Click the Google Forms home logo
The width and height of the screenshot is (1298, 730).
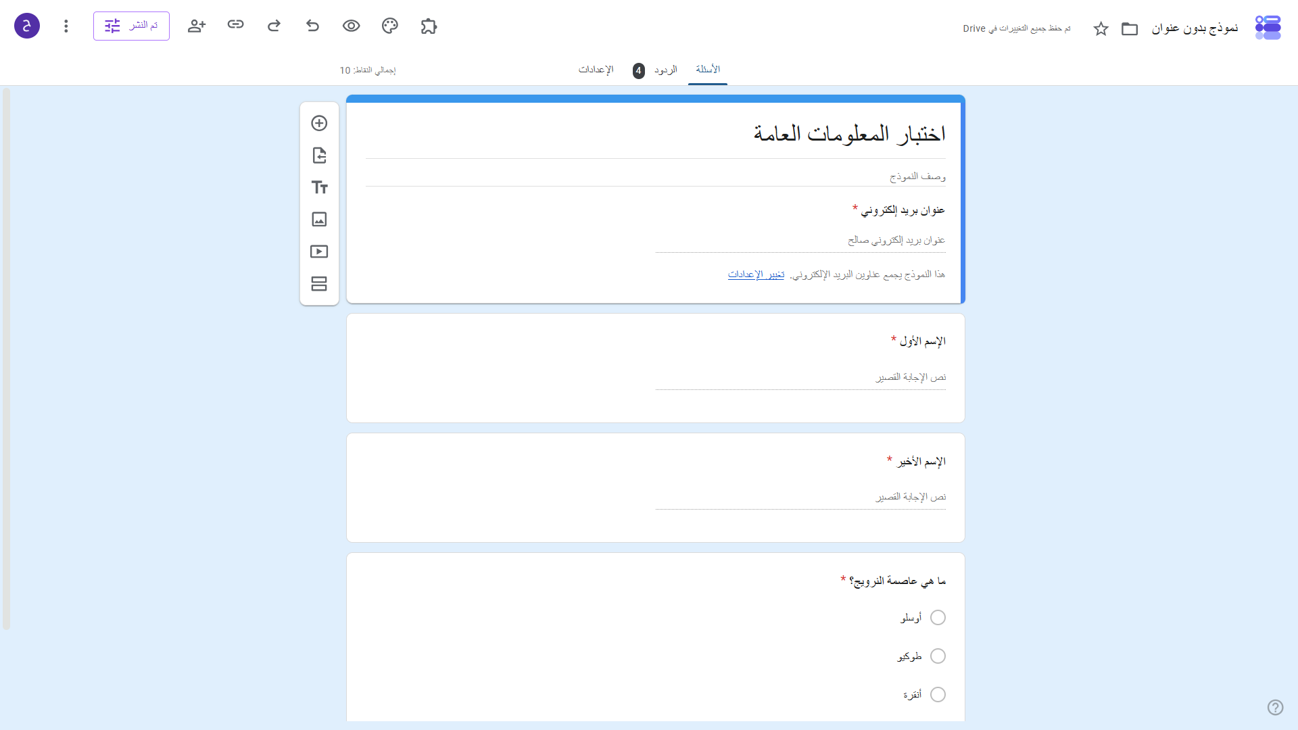[1268, 28]
